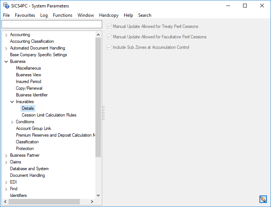Select Identifiers tree item

[x=18, y=195]
